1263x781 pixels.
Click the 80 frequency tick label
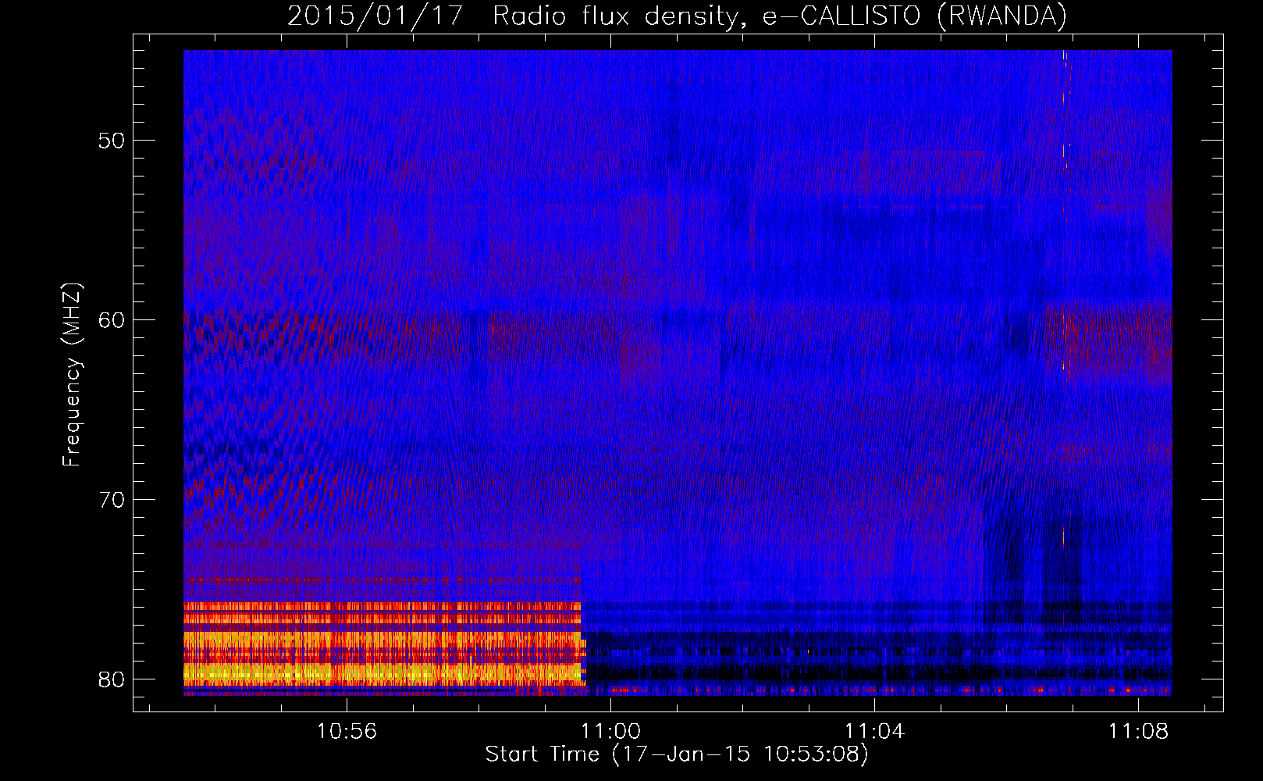click(112, 679)
